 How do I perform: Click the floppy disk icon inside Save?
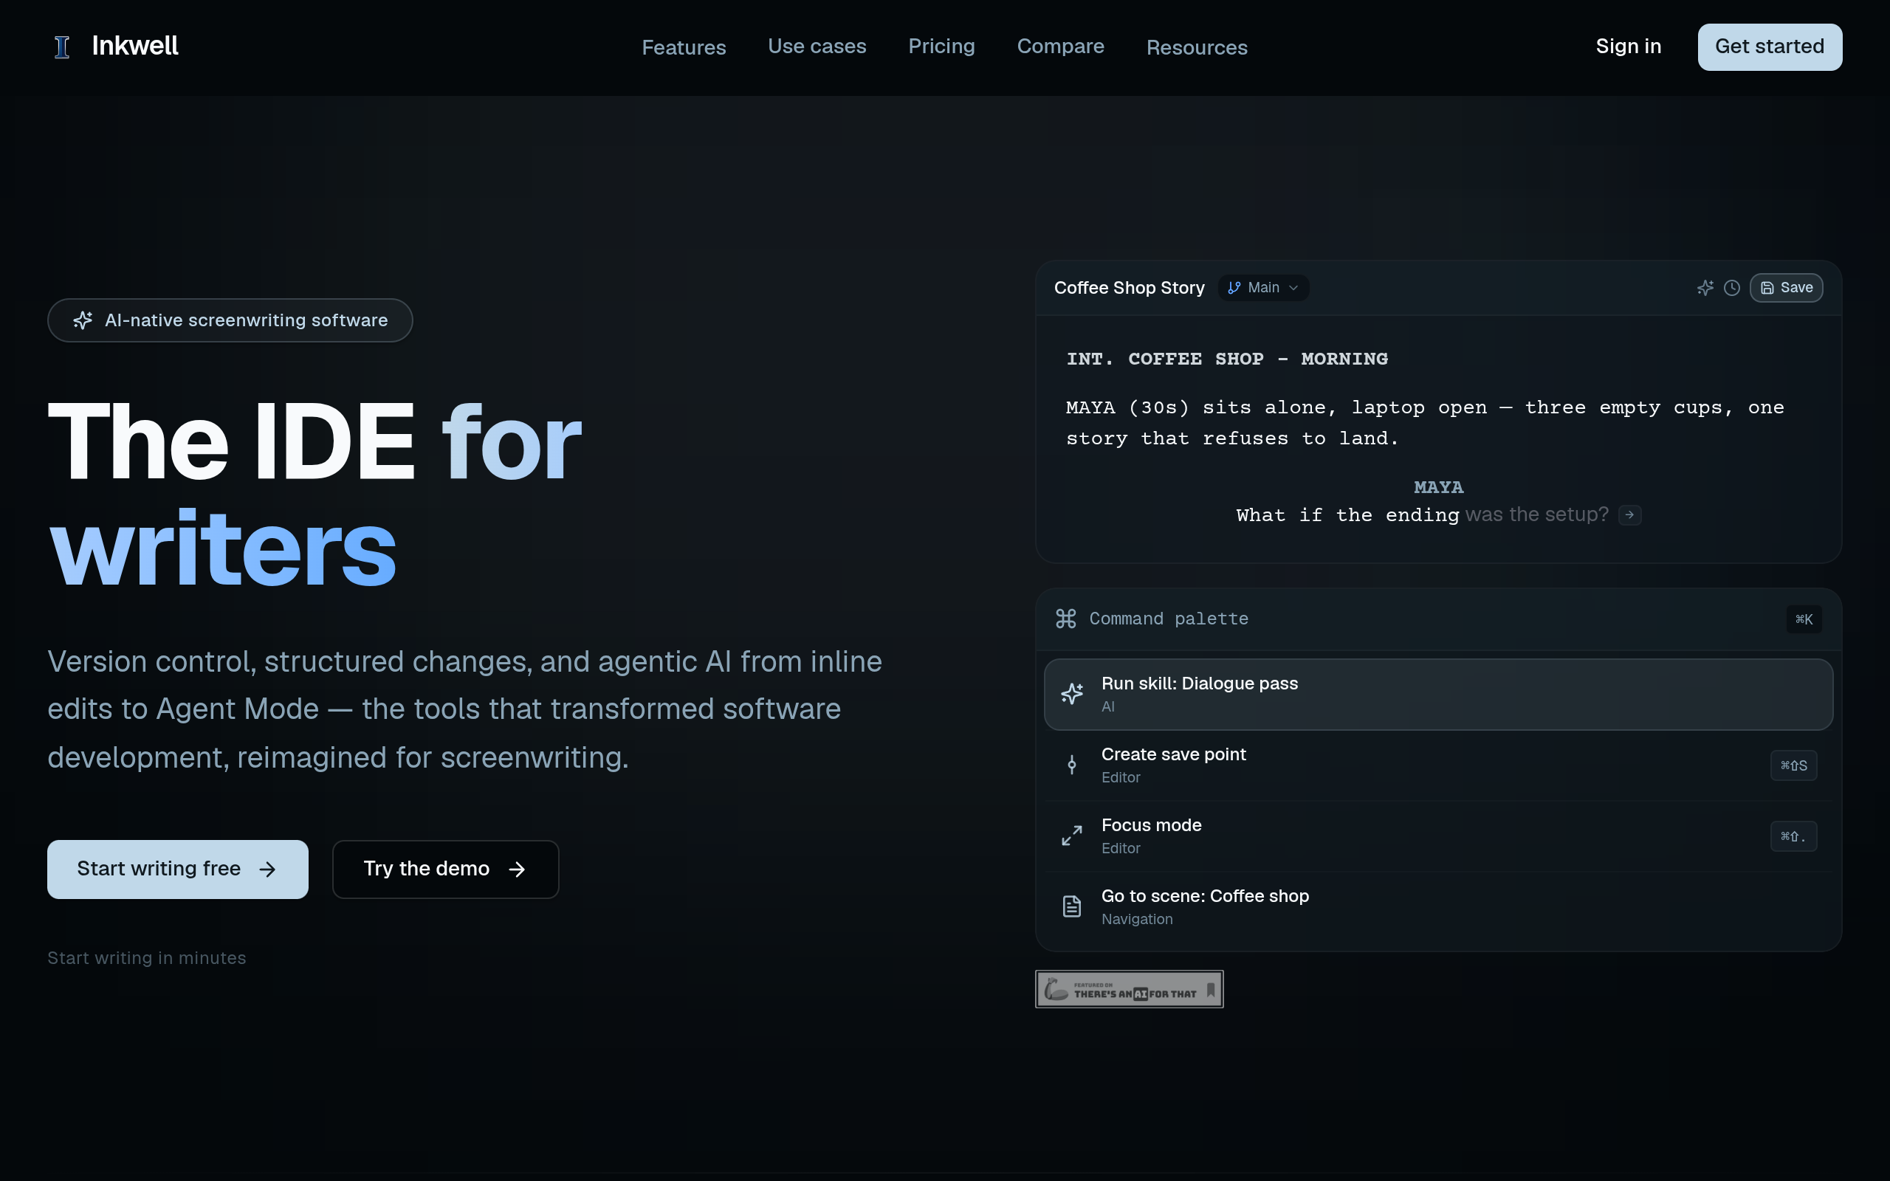pyautogui.click(x=1767, y=287)
